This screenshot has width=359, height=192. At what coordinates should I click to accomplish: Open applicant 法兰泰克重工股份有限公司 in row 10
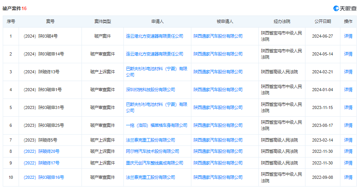pyautogui.click(x=151, y=177)
